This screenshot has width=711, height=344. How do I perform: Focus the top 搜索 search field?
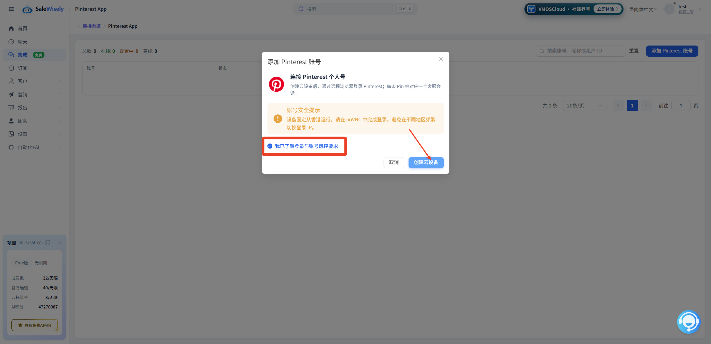pyautogui.click(x=355, y=9)
